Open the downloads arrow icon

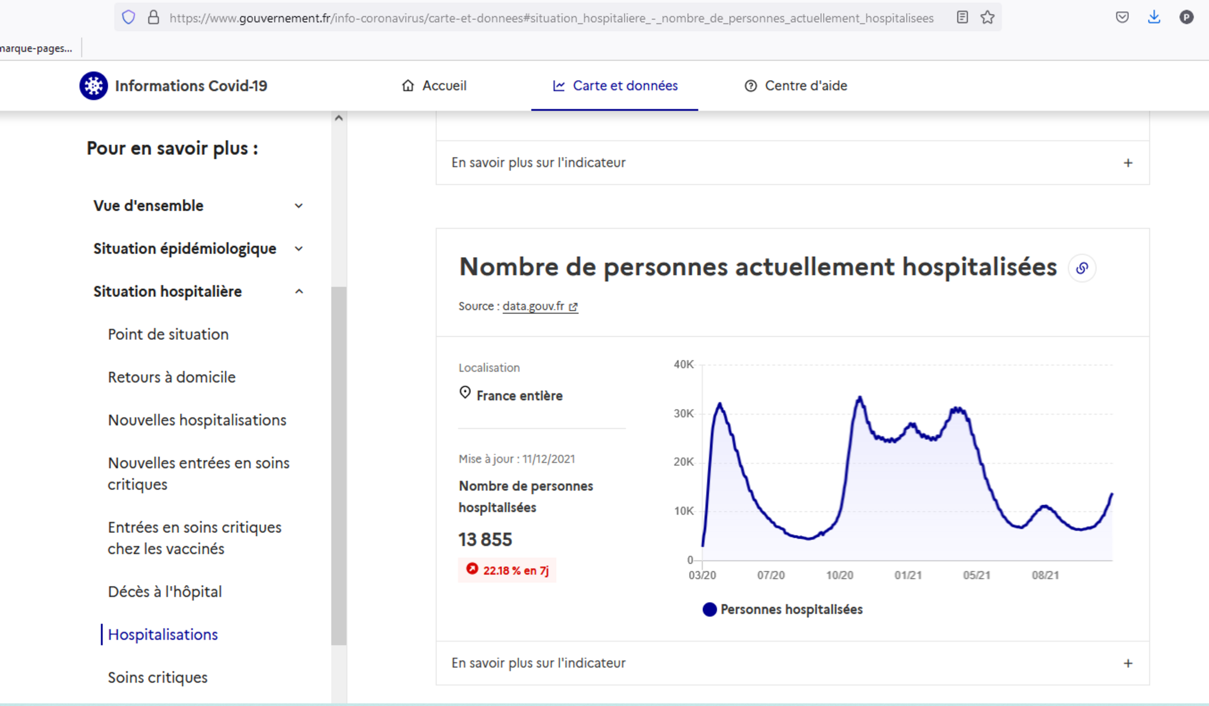(1153, 18)
